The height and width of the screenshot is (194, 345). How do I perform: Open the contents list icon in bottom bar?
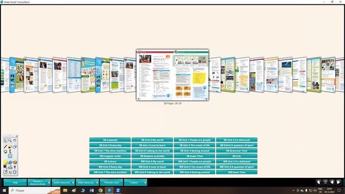tap(325, 182)
